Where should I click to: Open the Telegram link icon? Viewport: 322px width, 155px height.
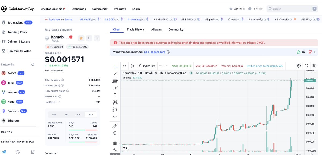click(x=4, y=152)
